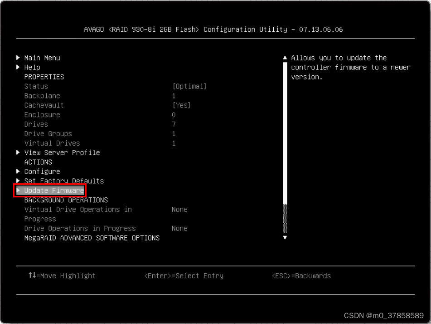Click the Configuration Utility title text

coord(213,29)
